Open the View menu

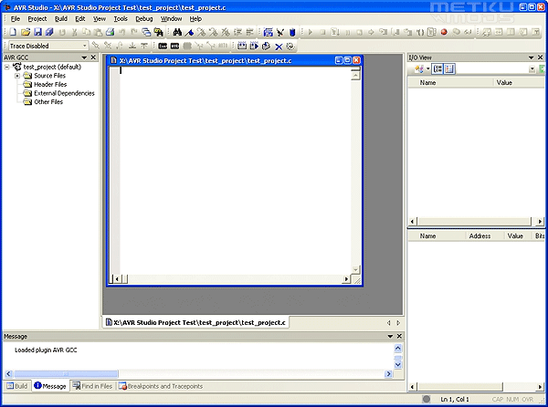(x=100, y=19)
